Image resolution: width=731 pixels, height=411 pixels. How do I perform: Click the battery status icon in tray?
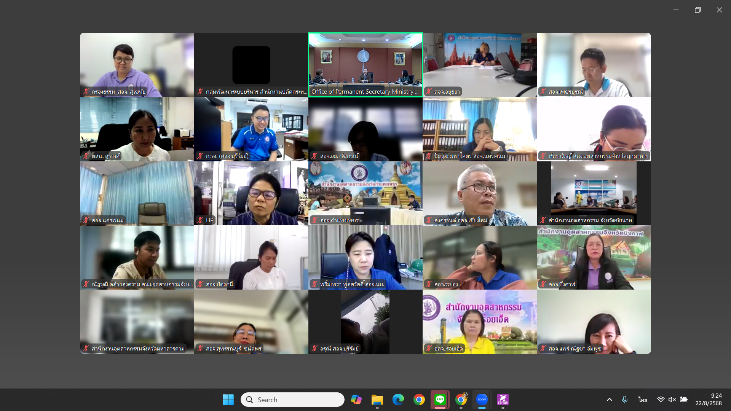click(684, 400)
